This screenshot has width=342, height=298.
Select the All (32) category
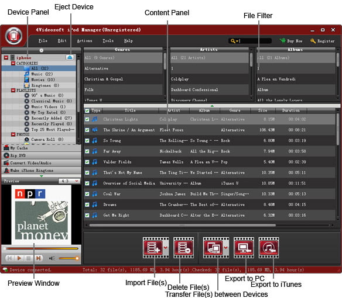39,68
